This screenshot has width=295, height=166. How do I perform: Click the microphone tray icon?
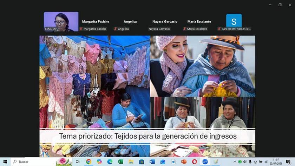[x=250, y=162]
